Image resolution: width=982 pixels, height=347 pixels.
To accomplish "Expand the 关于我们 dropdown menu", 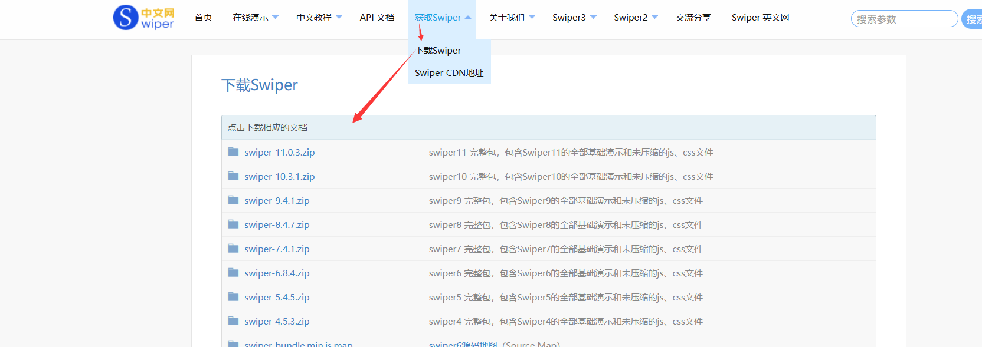I will tap(512, 18).
